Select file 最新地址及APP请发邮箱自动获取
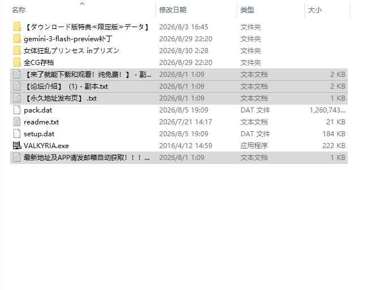 point(86,157)
